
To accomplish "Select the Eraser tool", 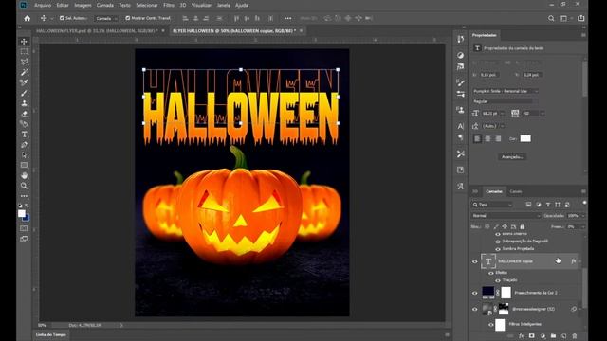I will point(24,114).
